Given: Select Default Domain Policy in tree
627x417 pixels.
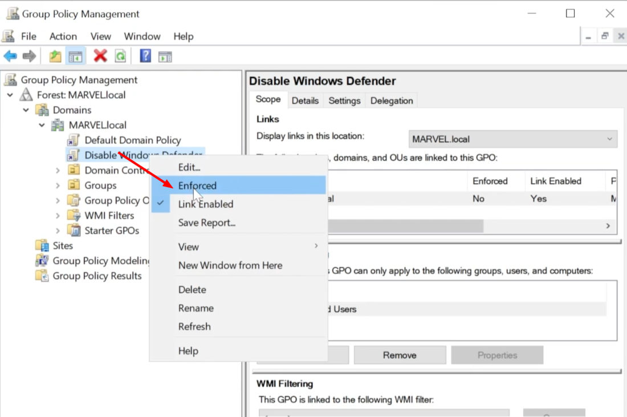Looking at the screenshot, I should [x=132, y=140].
